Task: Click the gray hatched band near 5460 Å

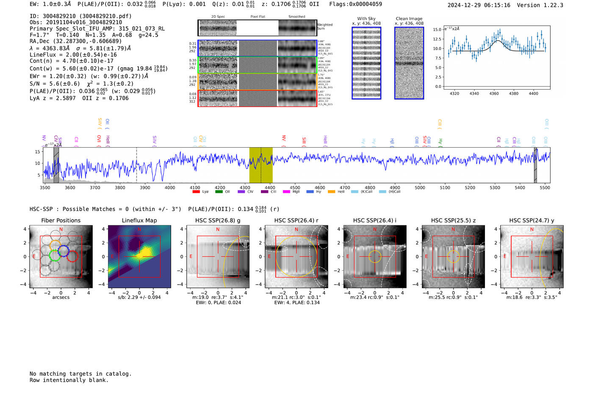Action: 535,165
